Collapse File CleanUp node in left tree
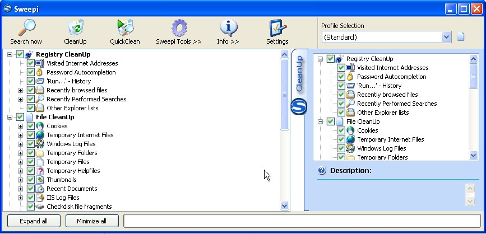This screenshot has width=486, height=234. click(x=10, y=118)
